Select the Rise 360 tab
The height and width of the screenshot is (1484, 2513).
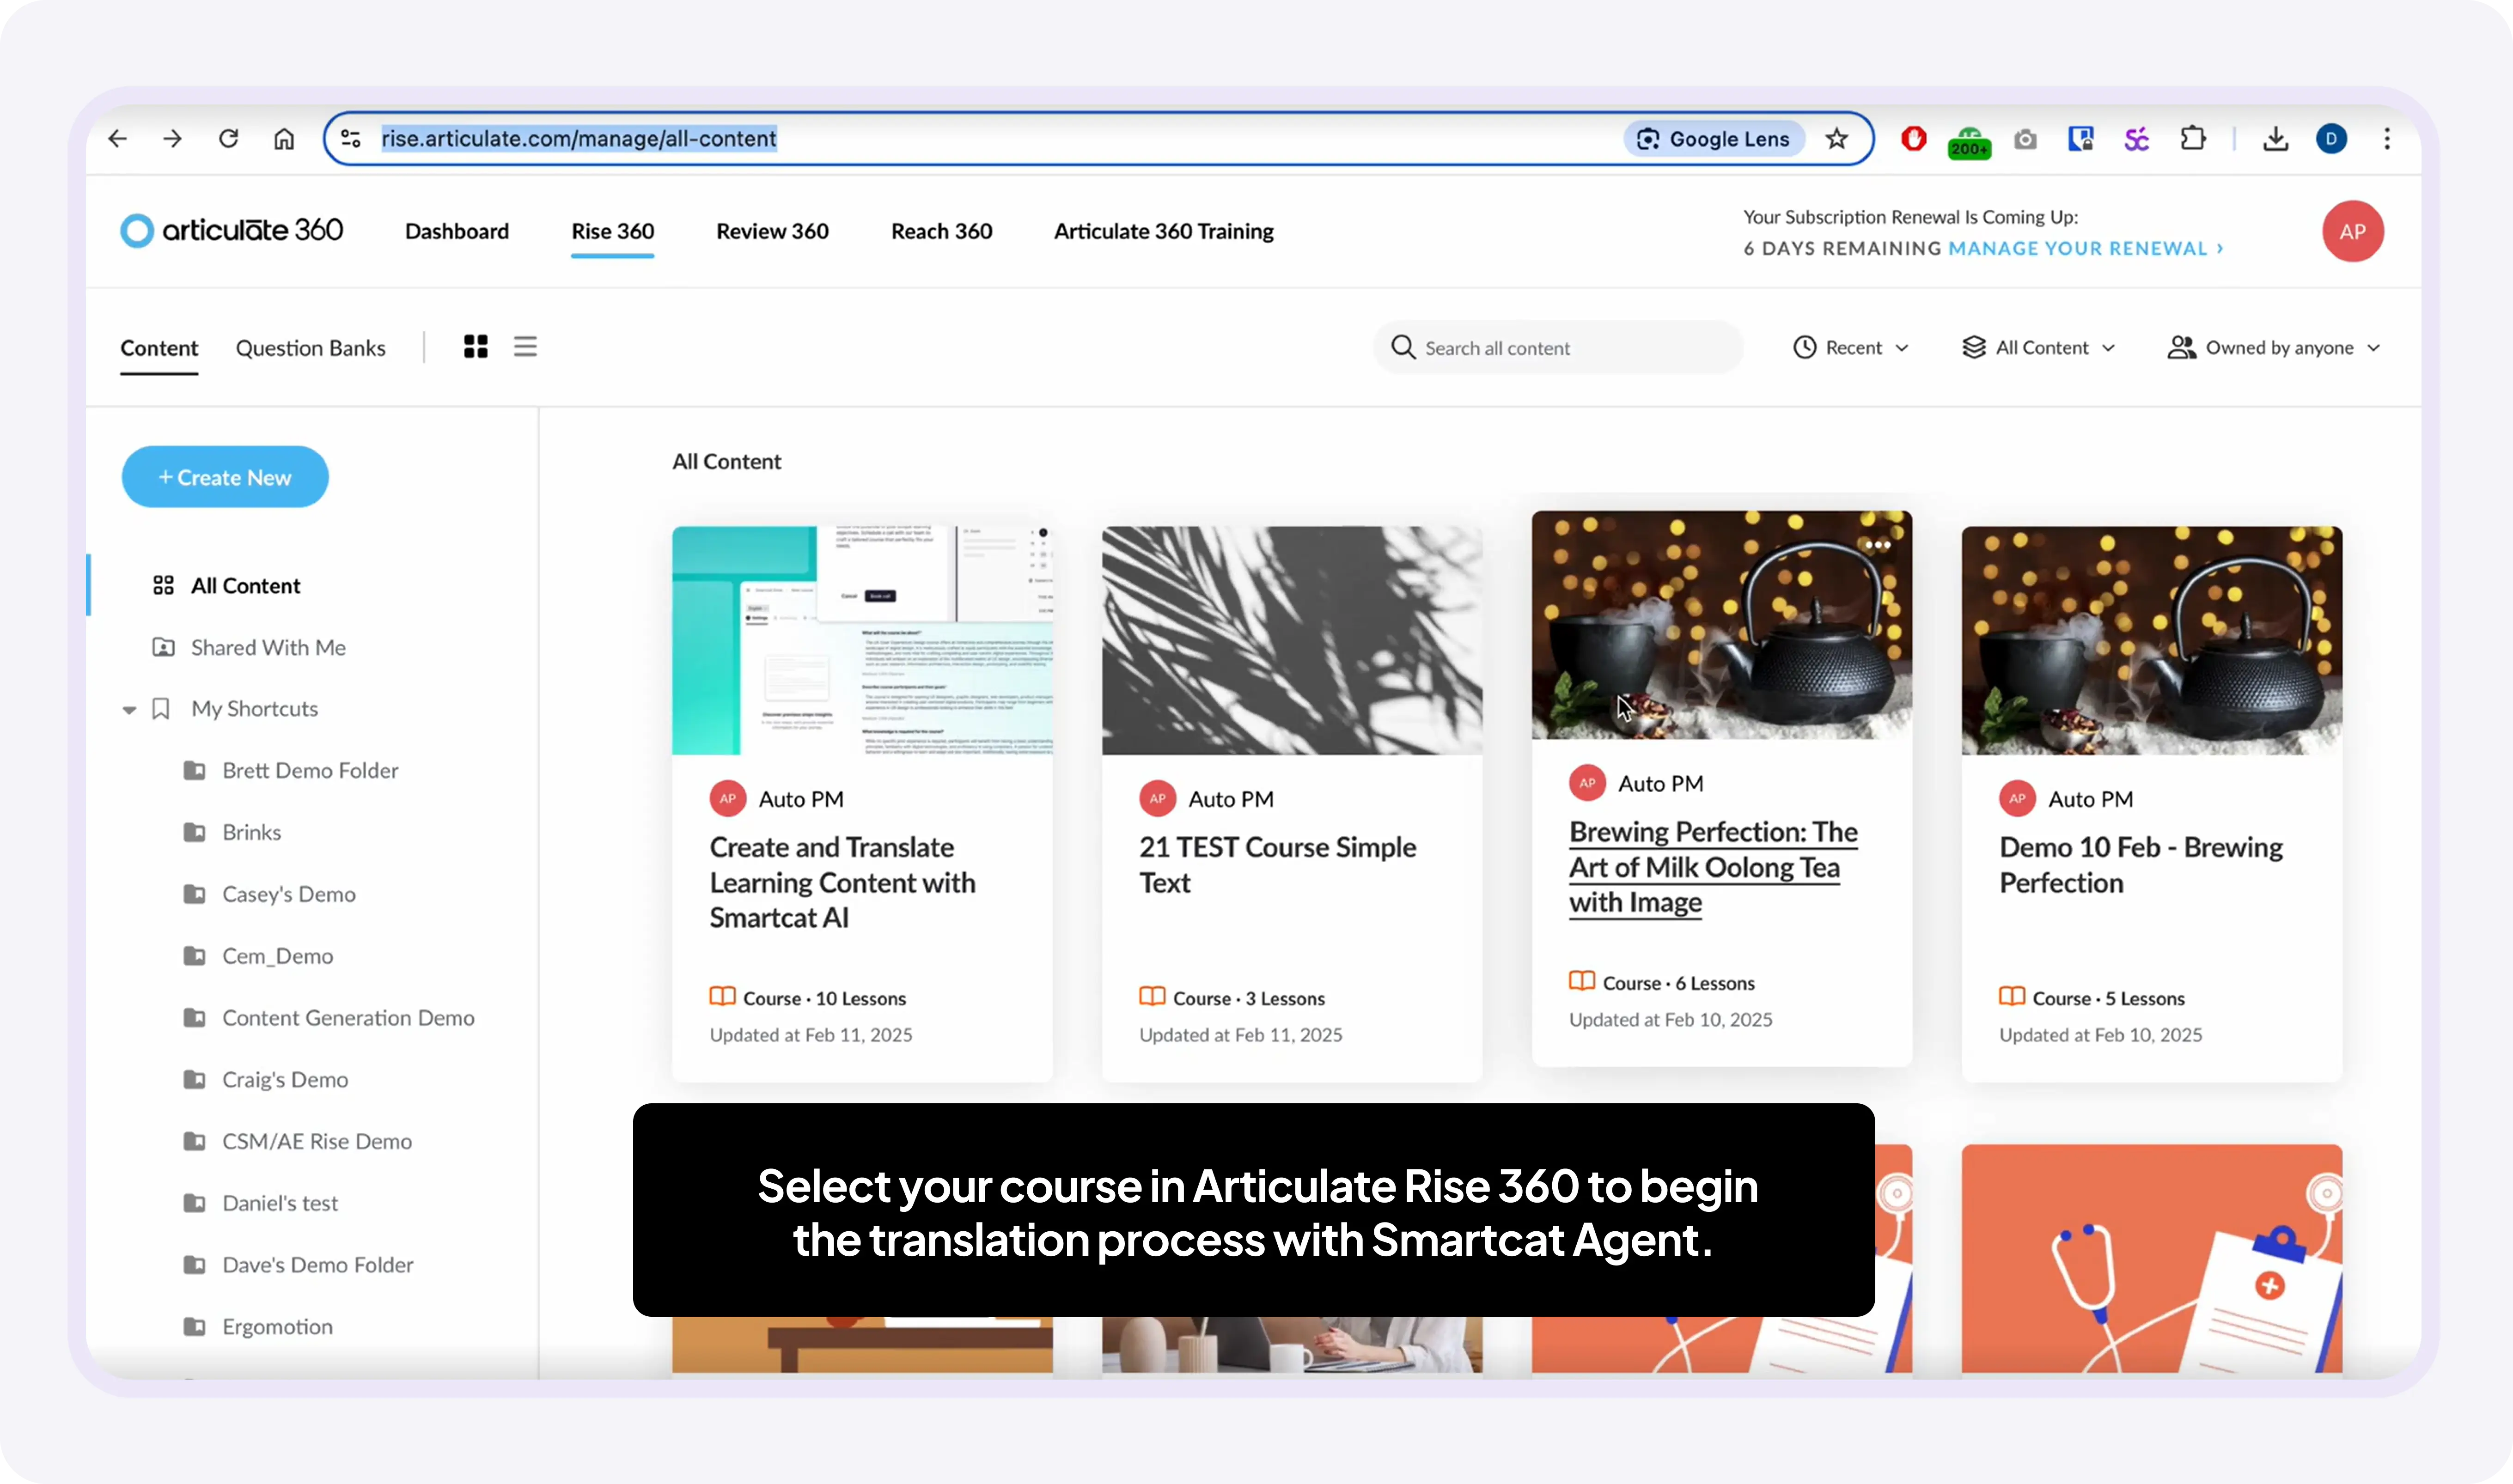[613, 231]
